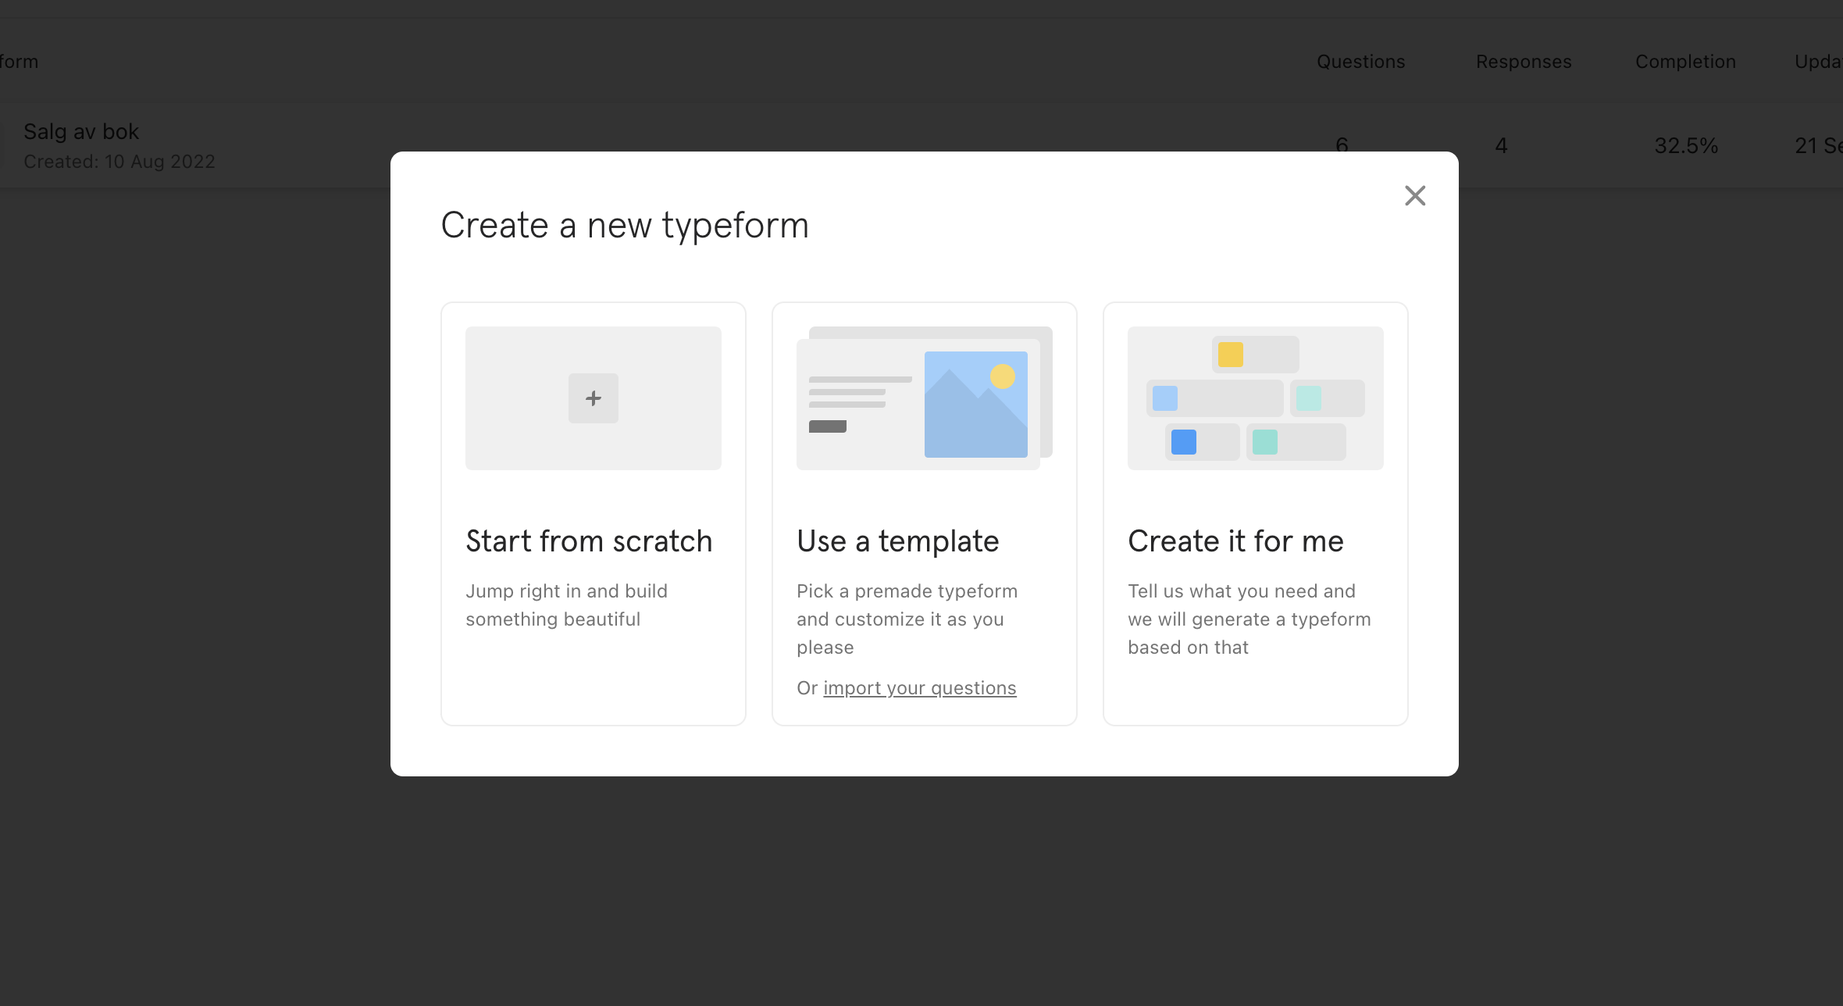Click the plus icon in Start from scratch

coord(594,398)
